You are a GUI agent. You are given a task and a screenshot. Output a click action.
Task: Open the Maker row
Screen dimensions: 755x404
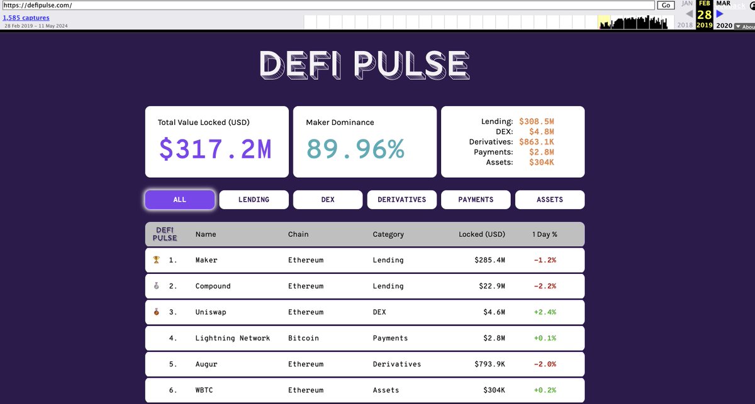365,260
